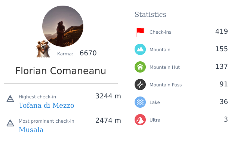Click the triangle icon beside Highest check-in
Viewport: 243px width, 144px height.
(10, 99)
